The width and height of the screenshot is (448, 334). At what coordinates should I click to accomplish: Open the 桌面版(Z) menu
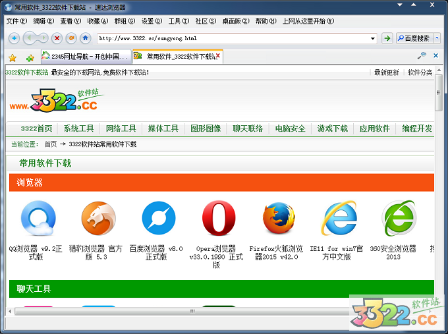[x=236, y=21]
